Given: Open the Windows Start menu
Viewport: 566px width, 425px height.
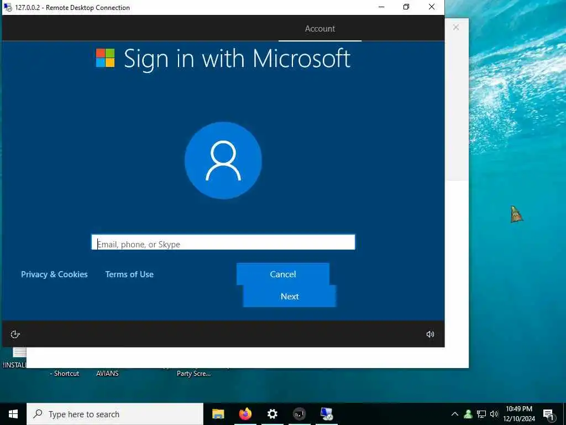Looking at the screenshot, I should [x=13, y=414].
